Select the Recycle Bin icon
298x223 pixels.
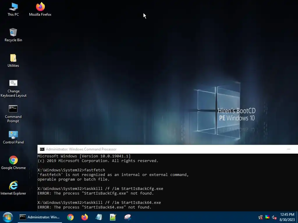[13, 35]
